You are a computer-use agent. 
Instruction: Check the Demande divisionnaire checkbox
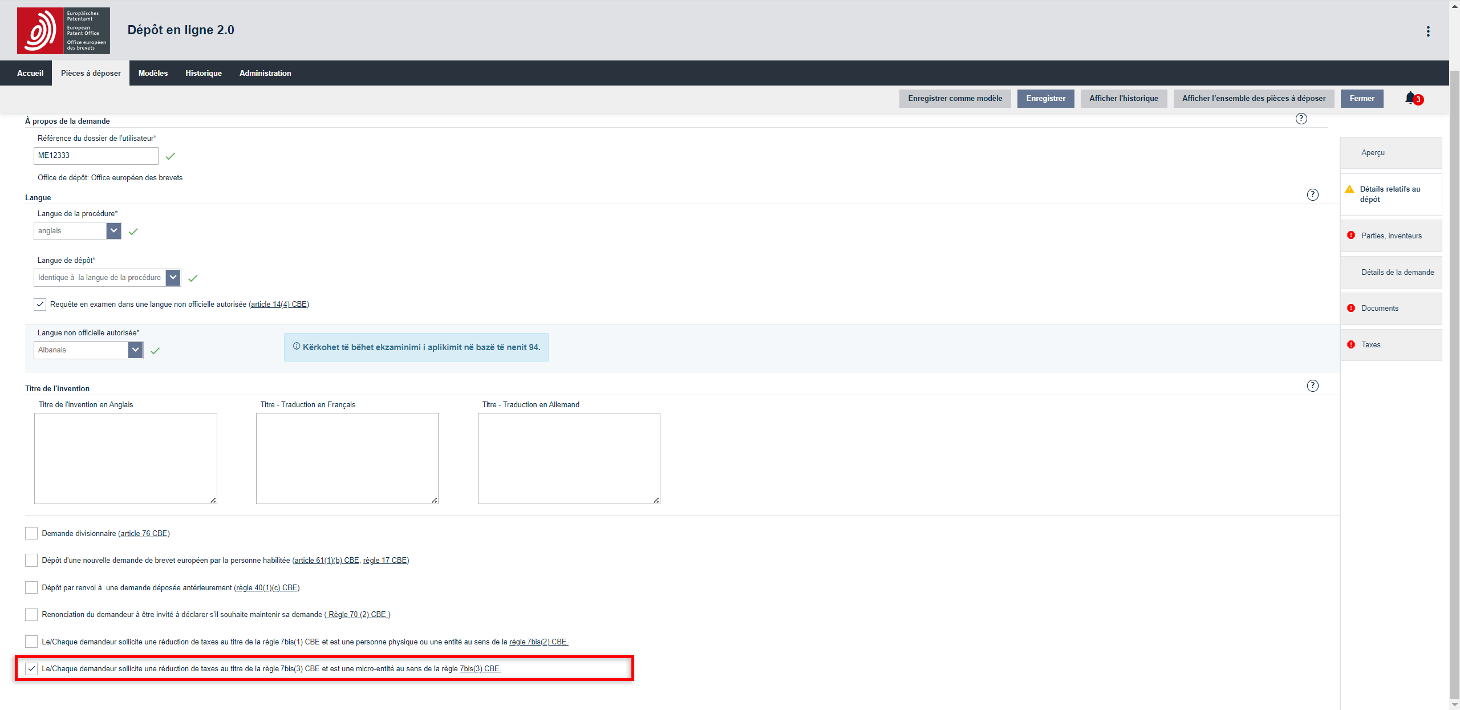point(31,533)
